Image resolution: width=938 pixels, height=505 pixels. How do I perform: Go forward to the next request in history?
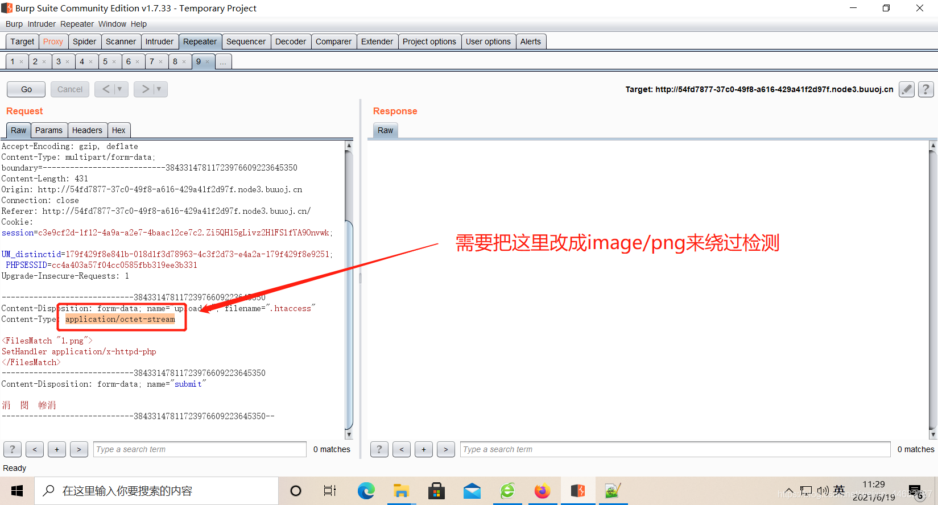[x=145, y=89]
